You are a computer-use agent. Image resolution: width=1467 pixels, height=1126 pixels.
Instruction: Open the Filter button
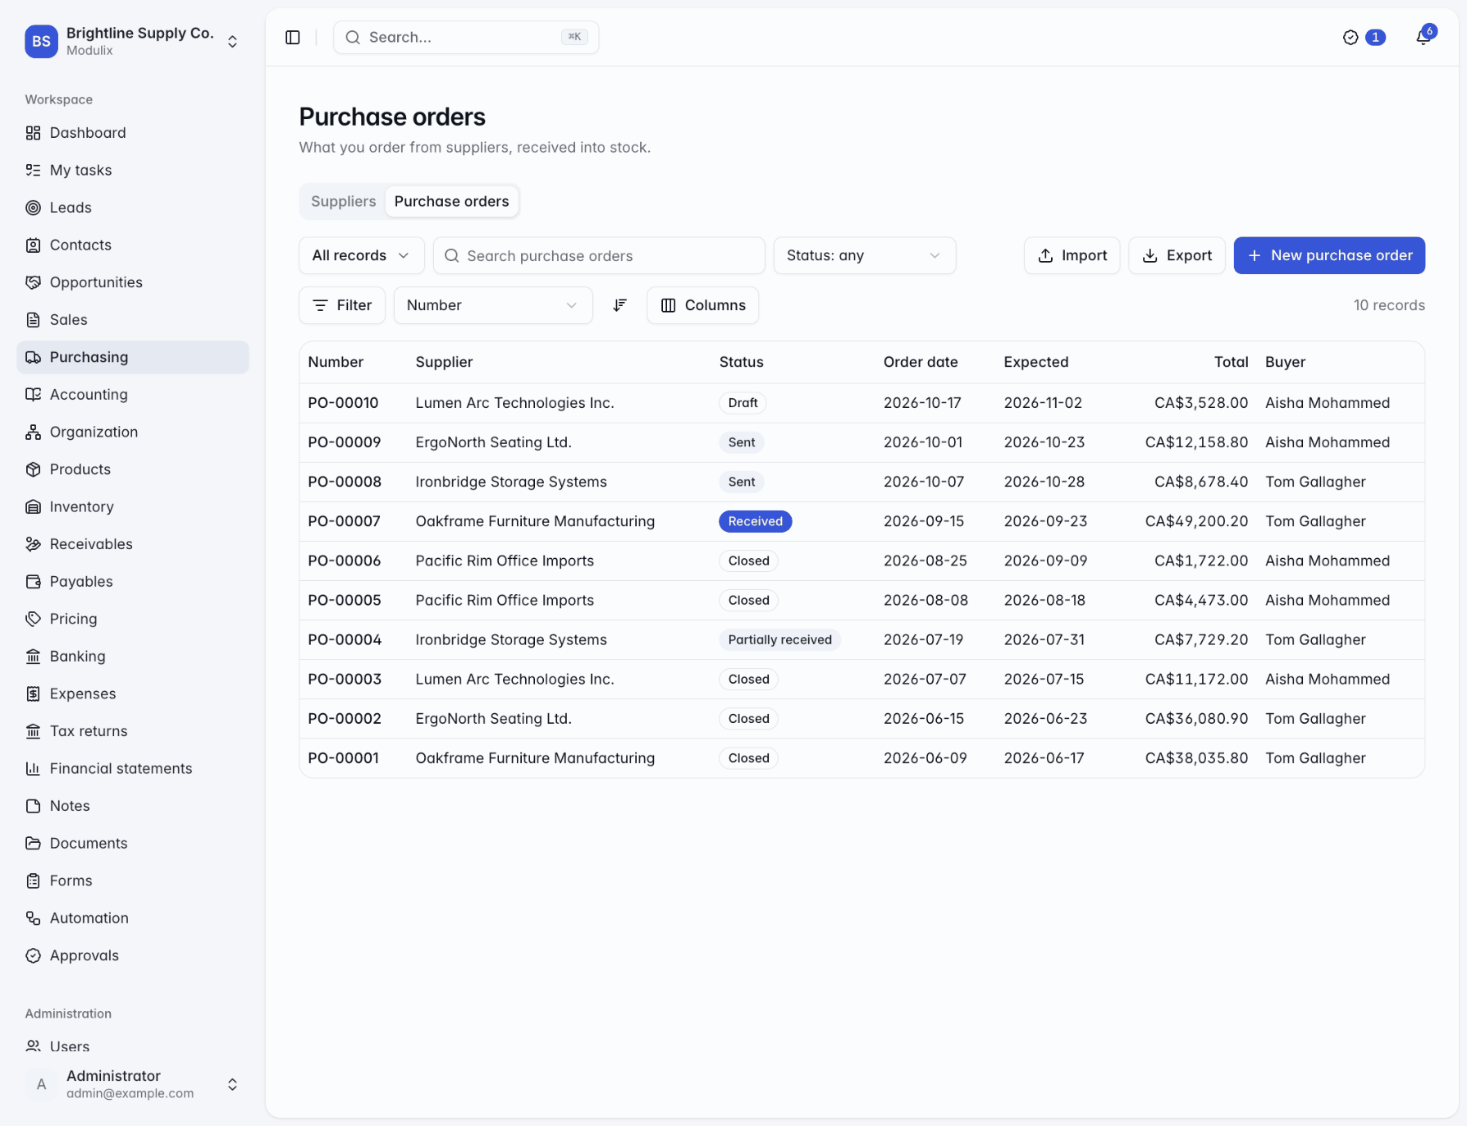[x=341, y=305]
